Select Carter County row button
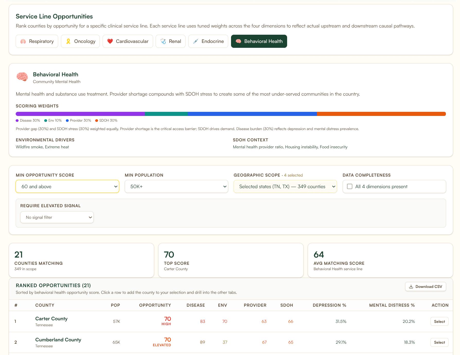The width and height of the screenshot is (460, 355). click(439, 322)
